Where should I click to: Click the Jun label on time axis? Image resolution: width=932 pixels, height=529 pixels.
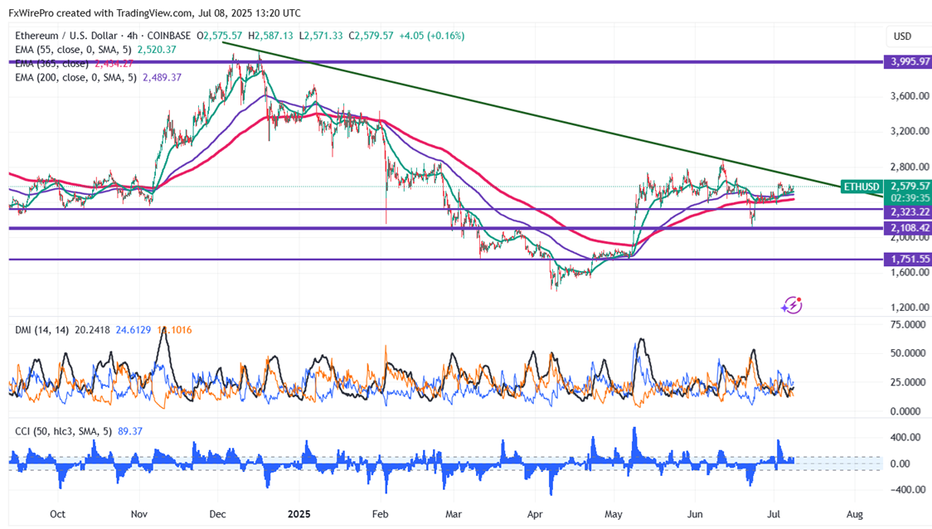pyautogui.click(x=694, y=514)
